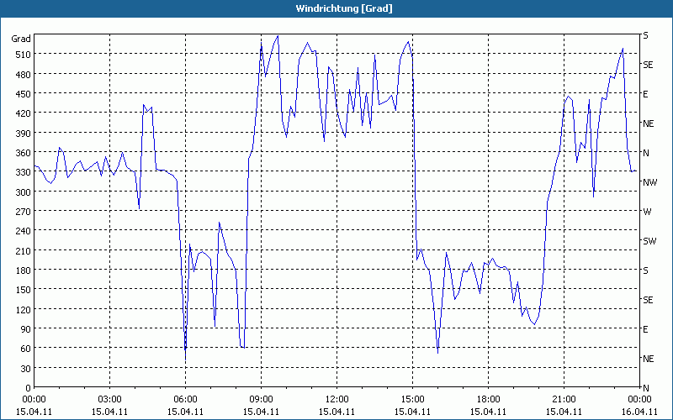Click the SW compass direction label
The image size is (673, 420).
649,241
